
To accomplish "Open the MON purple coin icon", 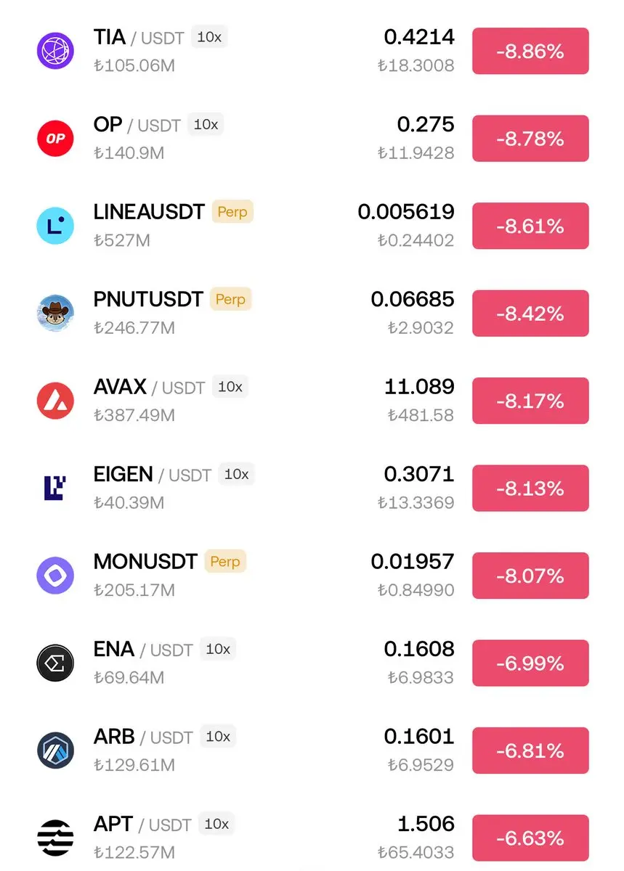I will pyautogui.click(x=56, y=576).
